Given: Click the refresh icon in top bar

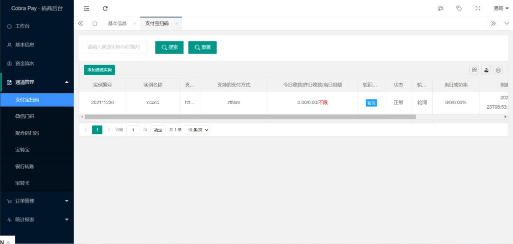Looking at the screenshot, I should [105, 9].
